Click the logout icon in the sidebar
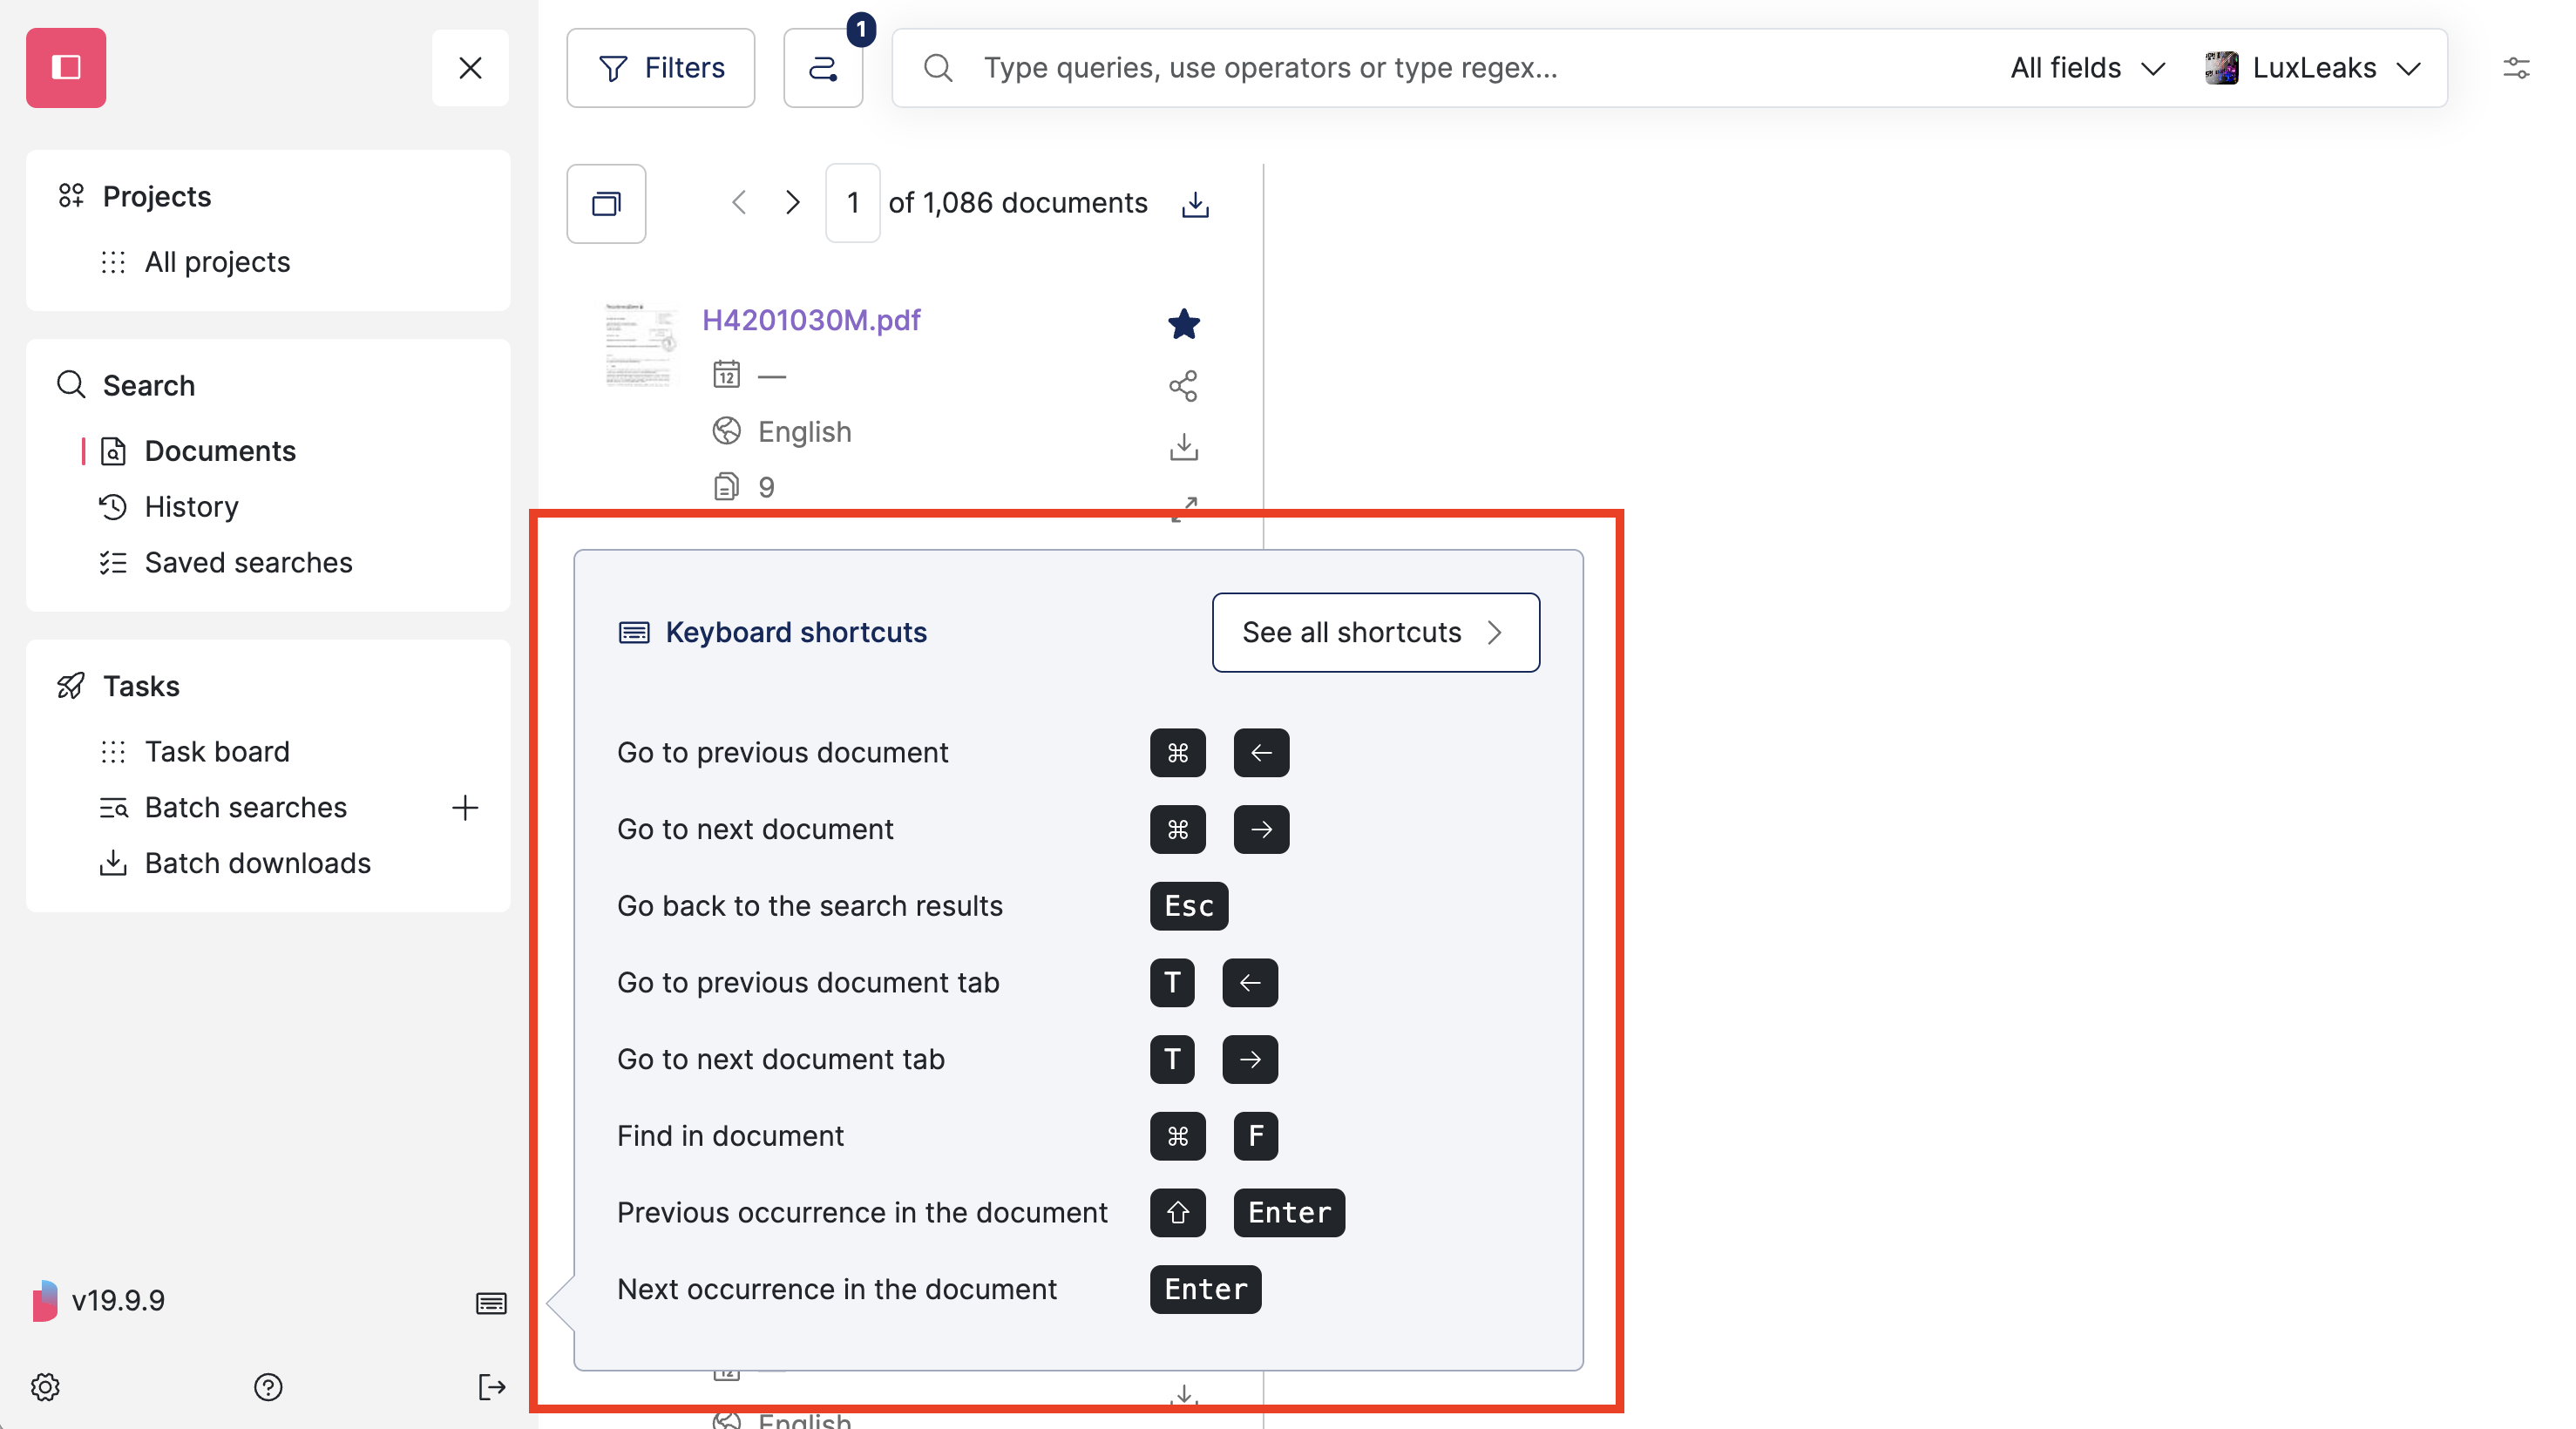 491,1387
